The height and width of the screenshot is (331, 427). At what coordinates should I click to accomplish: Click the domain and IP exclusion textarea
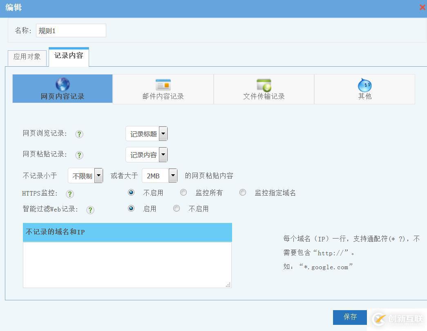127,264
